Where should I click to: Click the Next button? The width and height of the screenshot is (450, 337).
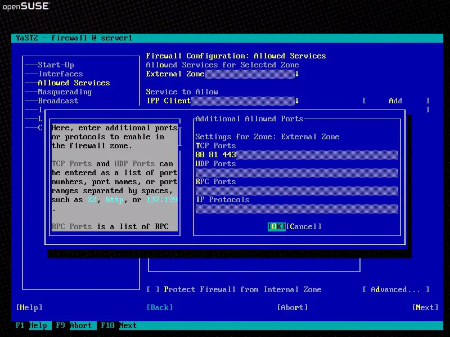(425, 307)
